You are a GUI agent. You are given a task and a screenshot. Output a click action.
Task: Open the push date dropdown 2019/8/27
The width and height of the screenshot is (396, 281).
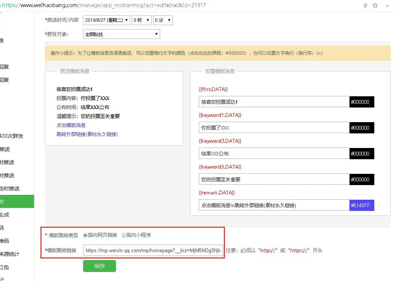point(107,20)
